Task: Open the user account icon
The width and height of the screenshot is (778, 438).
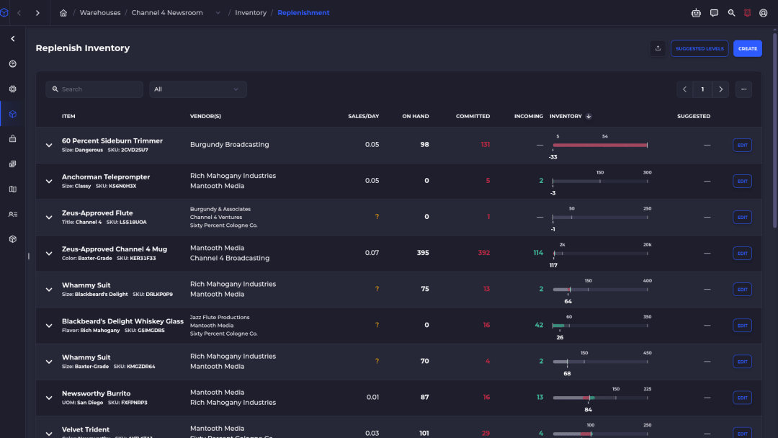Action: (x=764, y=13)
